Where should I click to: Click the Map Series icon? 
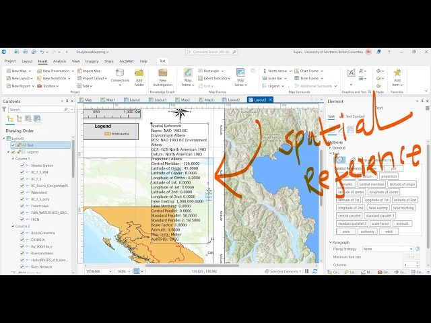pyautogui.click(x=240, y=73)
